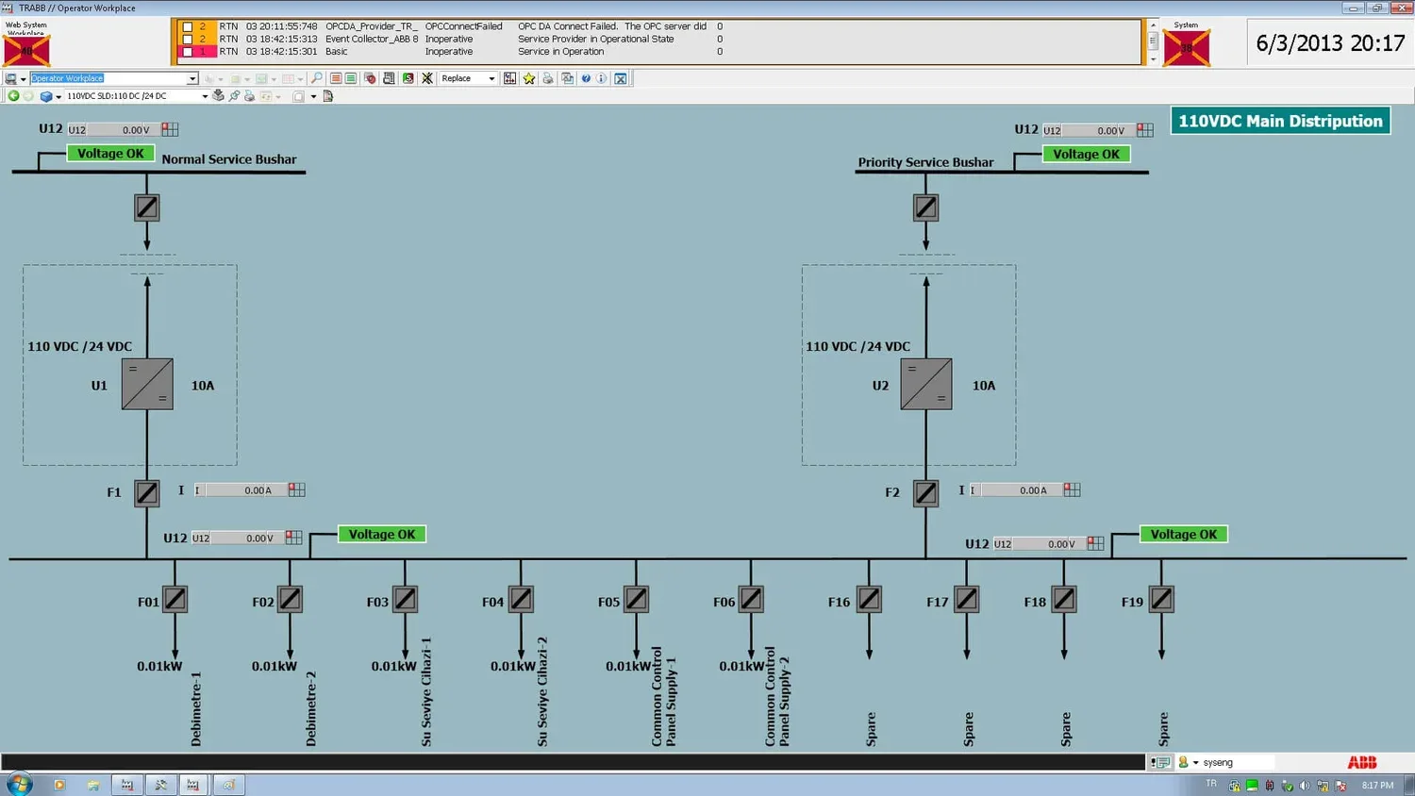
Task: Expand the blue cube object dropdown arrow
Action: [58, 97]
